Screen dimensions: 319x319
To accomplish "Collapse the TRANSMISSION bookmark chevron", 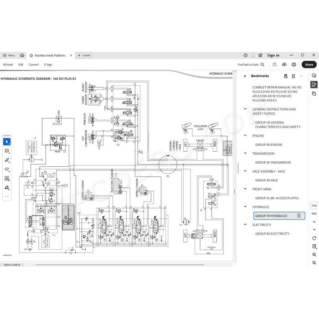I will 245,153.
